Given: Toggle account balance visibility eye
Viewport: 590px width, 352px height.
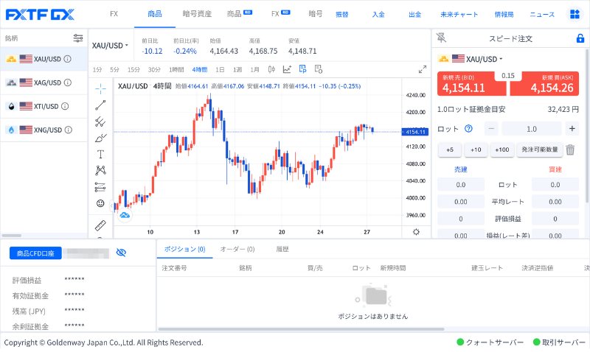Looking at the screenshot, I should coord(121,253).
